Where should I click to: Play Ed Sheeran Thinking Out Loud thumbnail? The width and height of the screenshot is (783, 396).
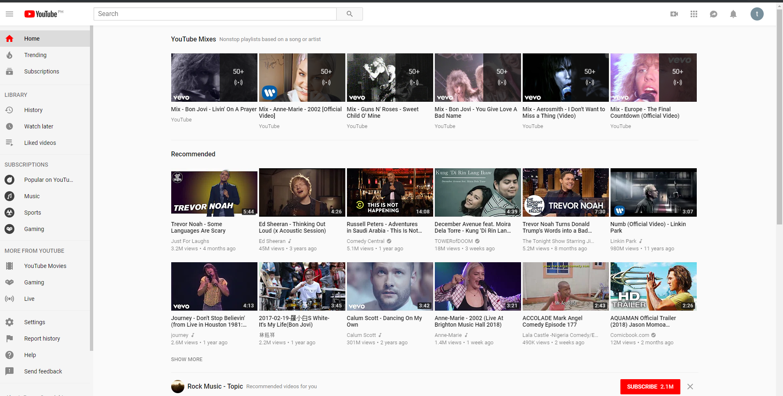point(302,192)
